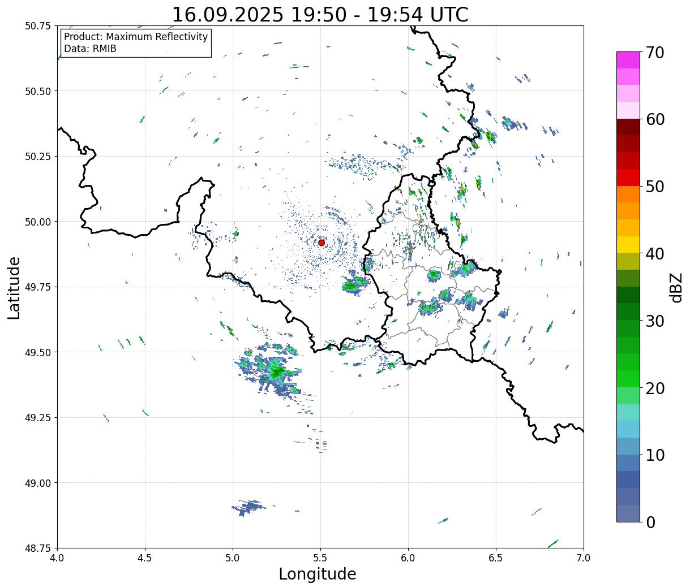Screen dimensions: 690x588
Task: Pick the orange colorbar swatch below 50
Action: 628,194
